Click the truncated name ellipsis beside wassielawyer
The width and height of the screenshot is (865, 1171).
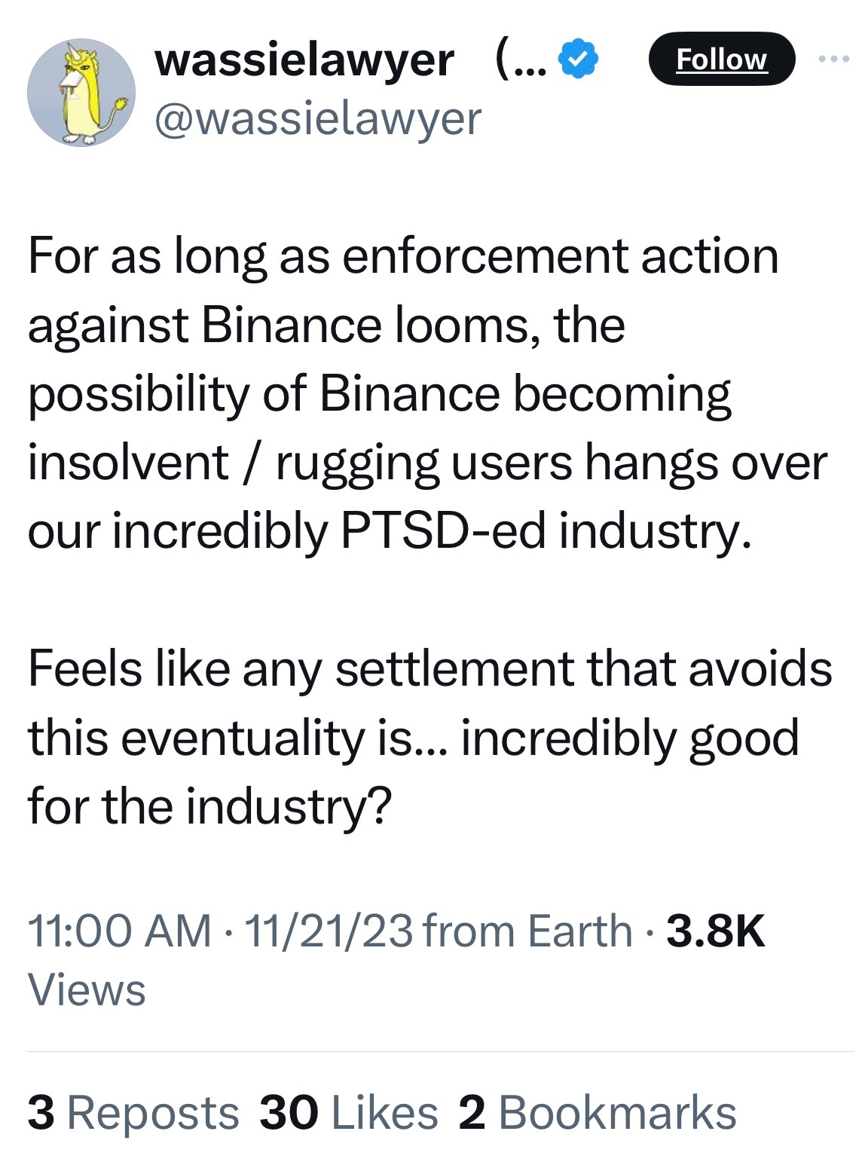[520, 60]
